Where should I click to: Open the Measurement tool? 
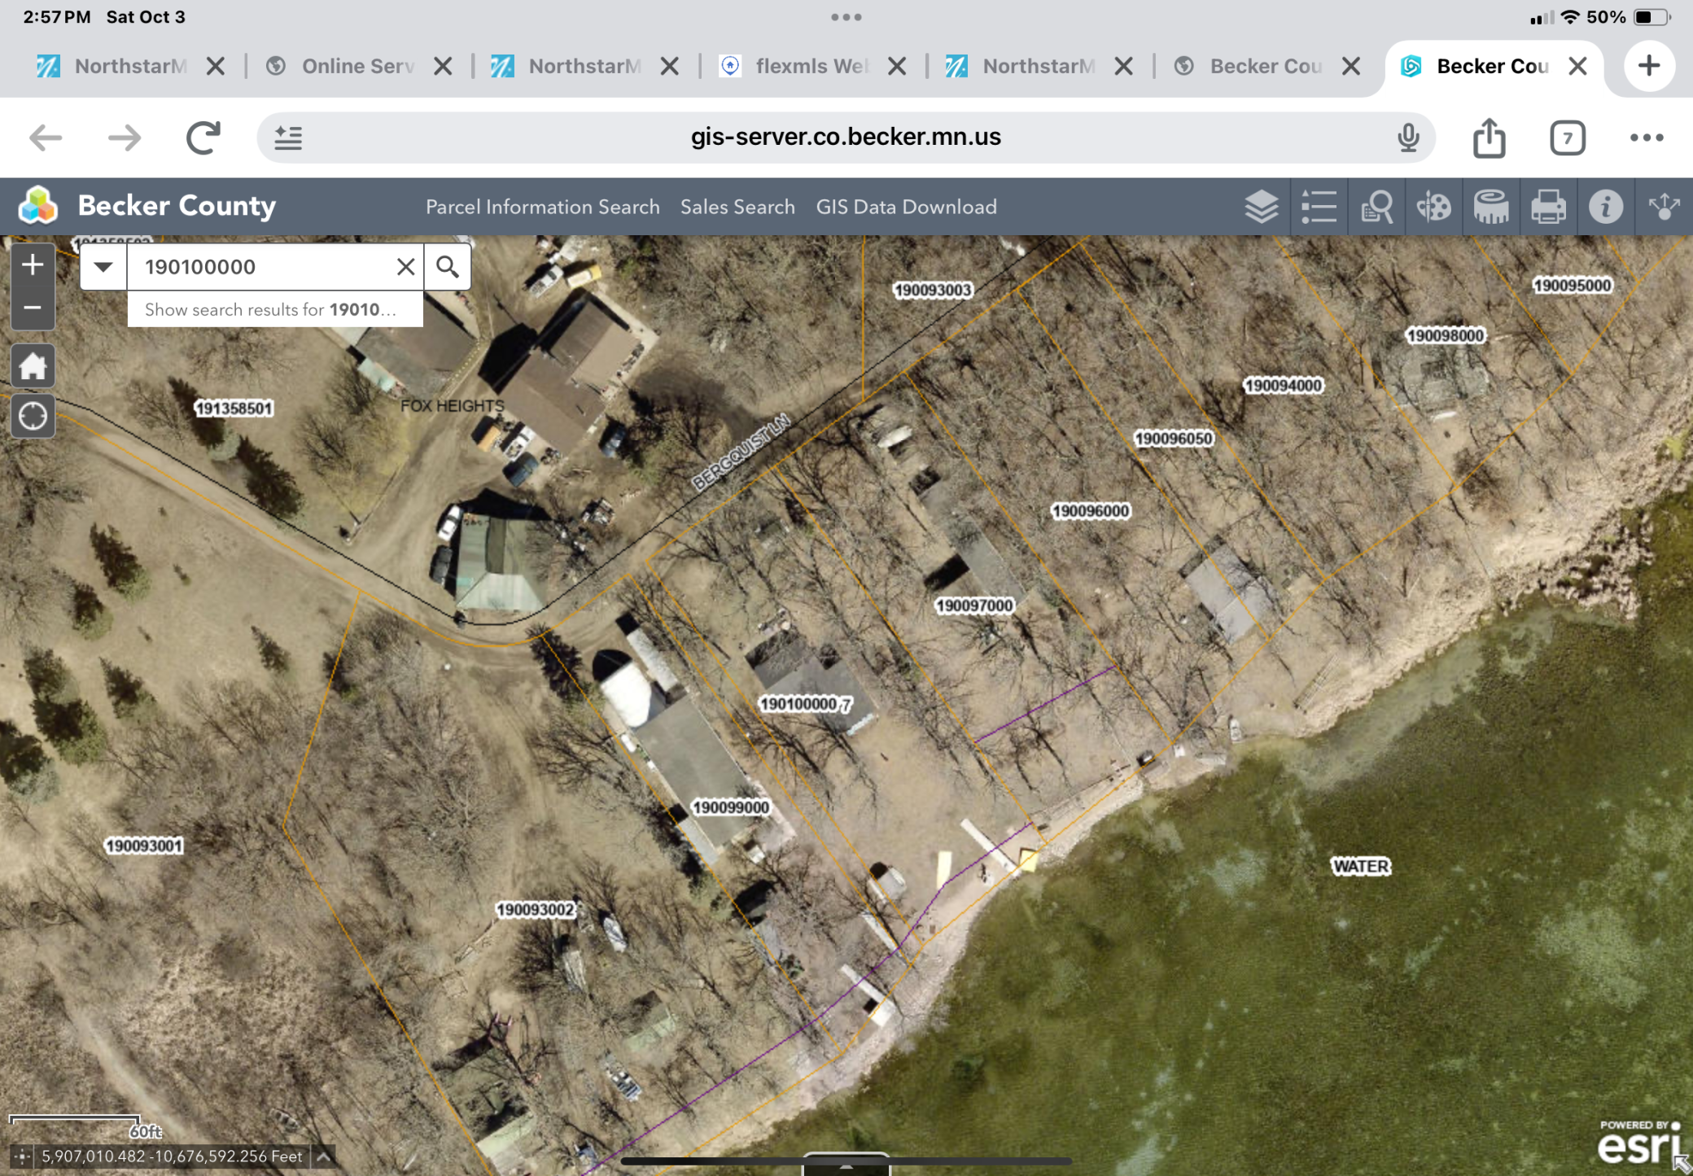point(1491,207)
